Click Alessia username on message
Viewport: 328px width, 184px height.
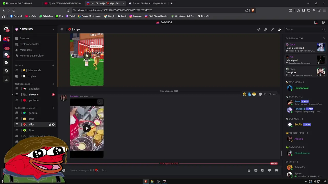[x=74, y=96]
